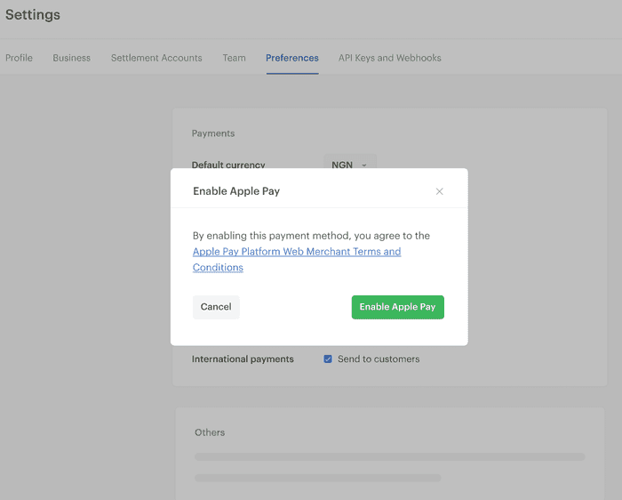622x500 pixels.
Task: Open API Keys and Webhooks tab
Action: coord(389,58)
